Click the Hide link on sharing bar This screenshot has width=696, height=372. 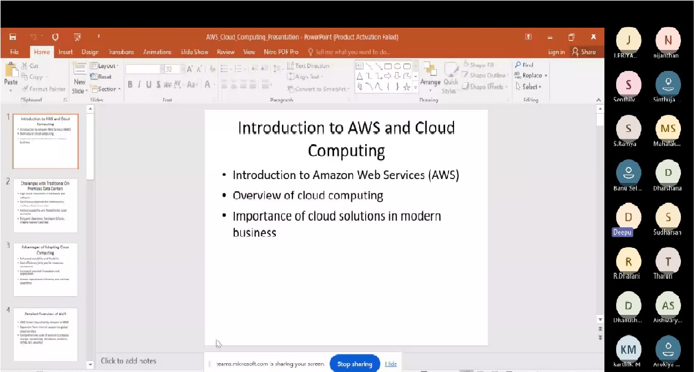pyautogui.click(x=391, y=364)
